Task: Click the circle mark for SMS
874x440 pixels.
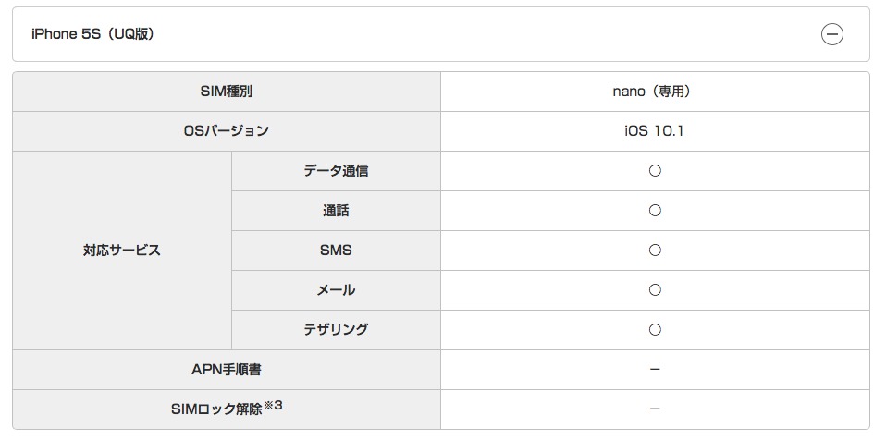Action: click(655, 251)
